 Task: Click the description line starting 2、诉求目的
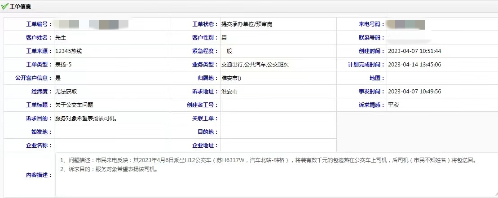point(109,169)
